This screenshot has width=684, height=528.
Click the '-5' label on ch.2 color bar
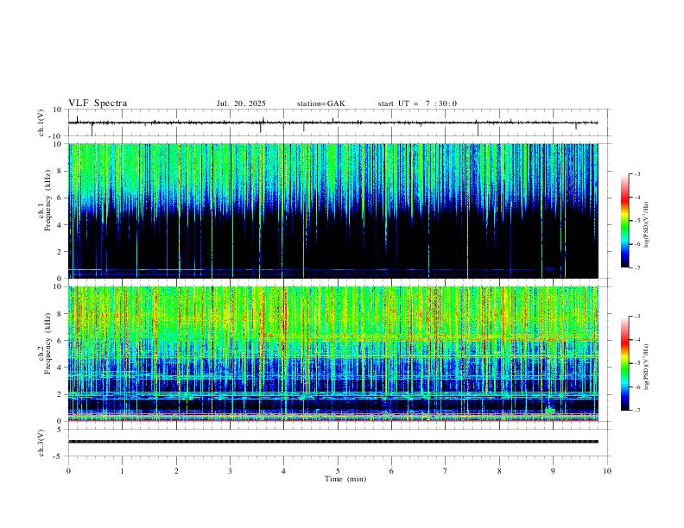coord(637,363)
